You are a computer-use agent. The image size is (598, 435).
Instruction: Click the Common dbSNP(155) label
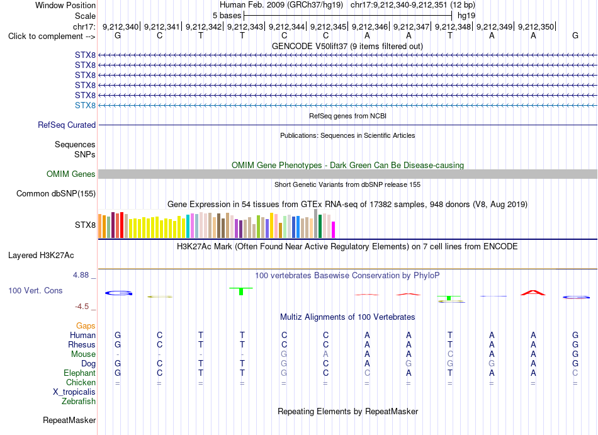point(56,194)
